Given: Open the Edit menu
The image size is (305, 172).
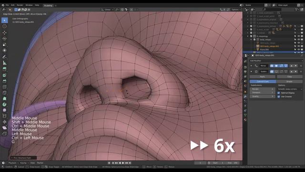Looking at the screenshot, I should (13, 5).
